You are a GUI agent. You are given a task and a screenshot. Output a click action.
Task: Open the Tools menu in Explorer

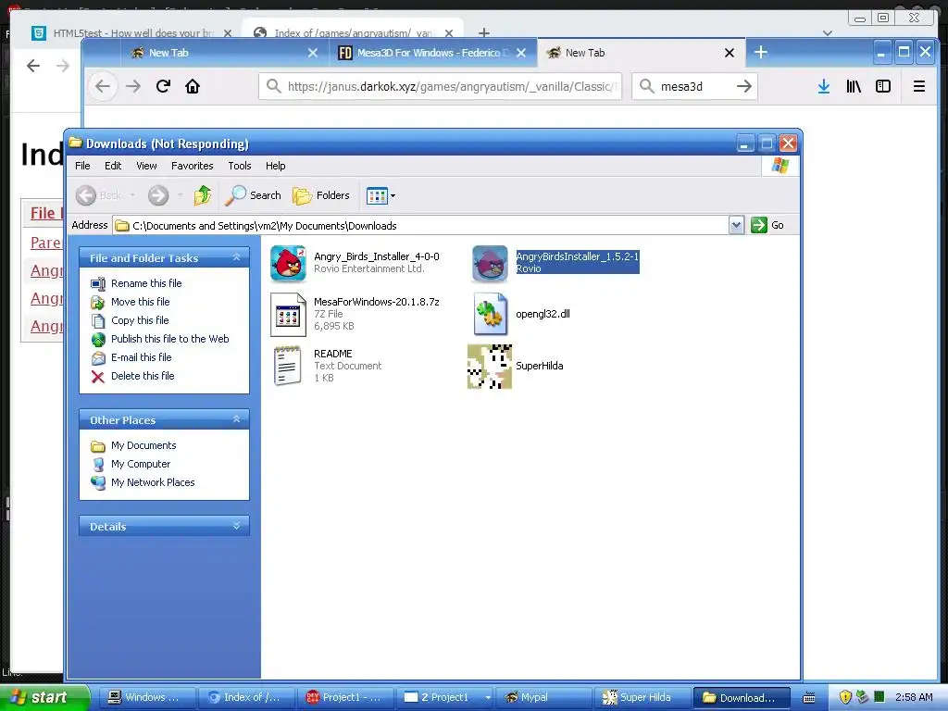click(240, 166)
